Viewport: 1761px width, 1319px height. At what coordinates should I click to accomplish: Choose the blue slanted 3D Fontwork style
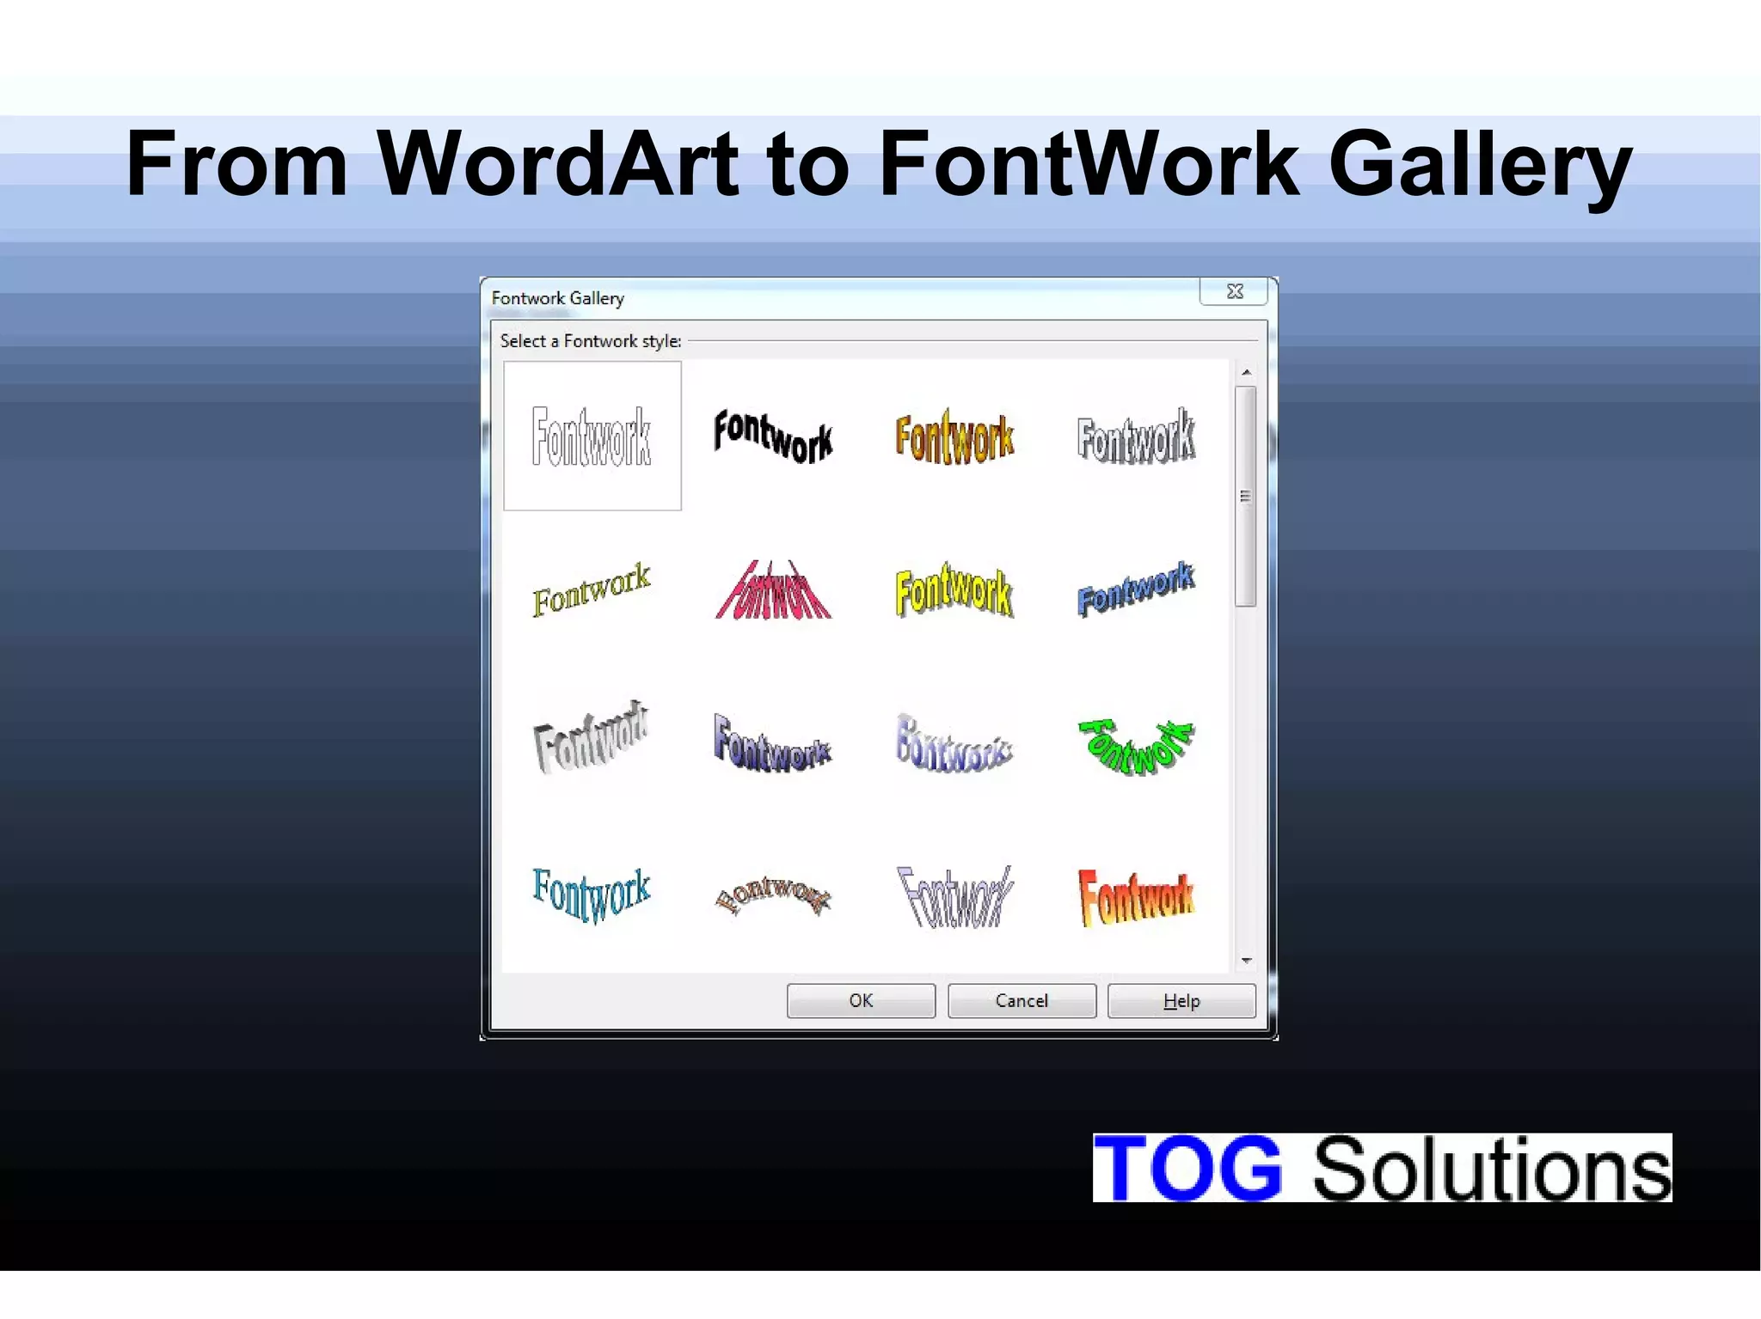1136,589
